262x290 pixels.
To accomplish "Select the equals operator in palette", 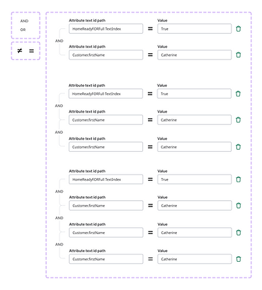I will (x=31, y=51).
